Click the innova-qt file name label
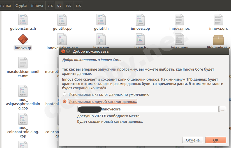 pyautogui.click(x=23, y=48)
